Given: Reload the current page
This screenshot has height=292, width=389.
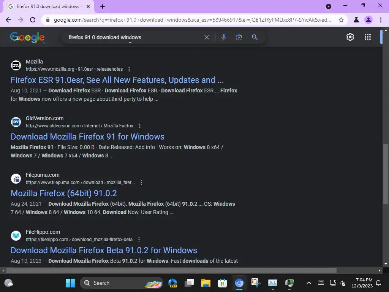Looking at the screenshot, I should [x=33, y=20].
